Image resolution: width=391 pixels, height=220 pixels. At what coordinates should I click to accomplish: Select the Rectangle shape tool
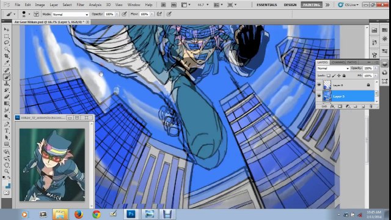click(7, 144)
